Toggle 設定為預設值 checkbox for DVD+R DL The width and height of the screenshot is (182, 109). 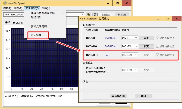157,55
